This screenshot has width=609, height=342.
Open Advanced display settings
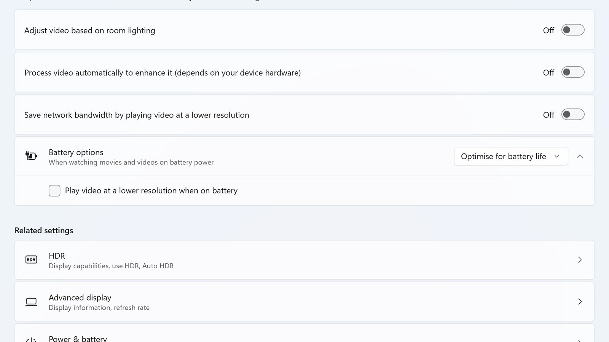266,301
